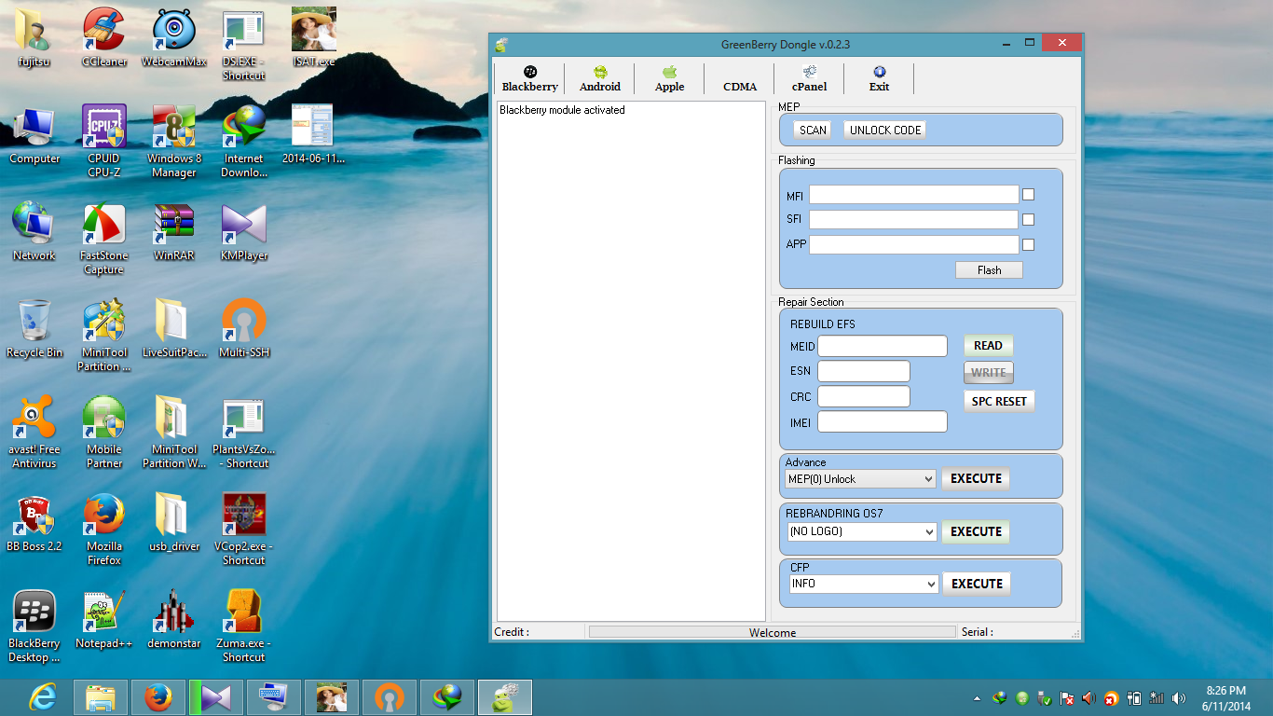Viewport: 1273px width, 716px height.
Task: Click EXECUTE next to MEP(0) Unlock
Action: tap(976, 479)
